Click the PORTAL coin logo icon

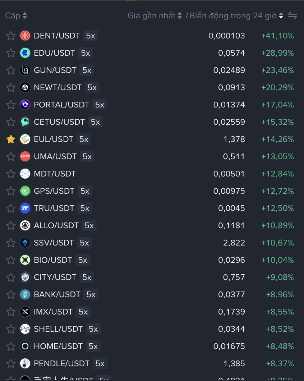25,105
